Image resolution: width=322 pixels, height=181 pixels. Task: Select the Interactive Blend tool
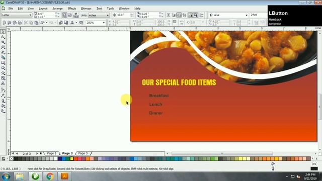click(x=3, y=89)
